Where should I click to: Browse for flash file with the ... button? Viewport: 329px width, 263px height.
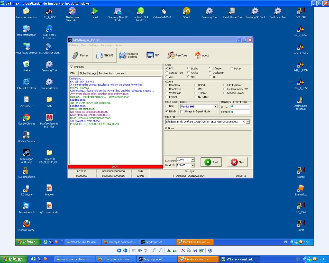click(248, 122)
